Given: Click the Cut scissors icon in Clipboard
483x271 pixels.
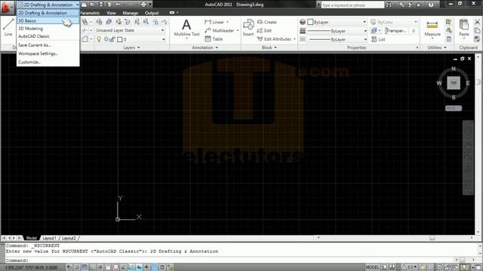Looking at the screenshot, I should pos(477,22).
